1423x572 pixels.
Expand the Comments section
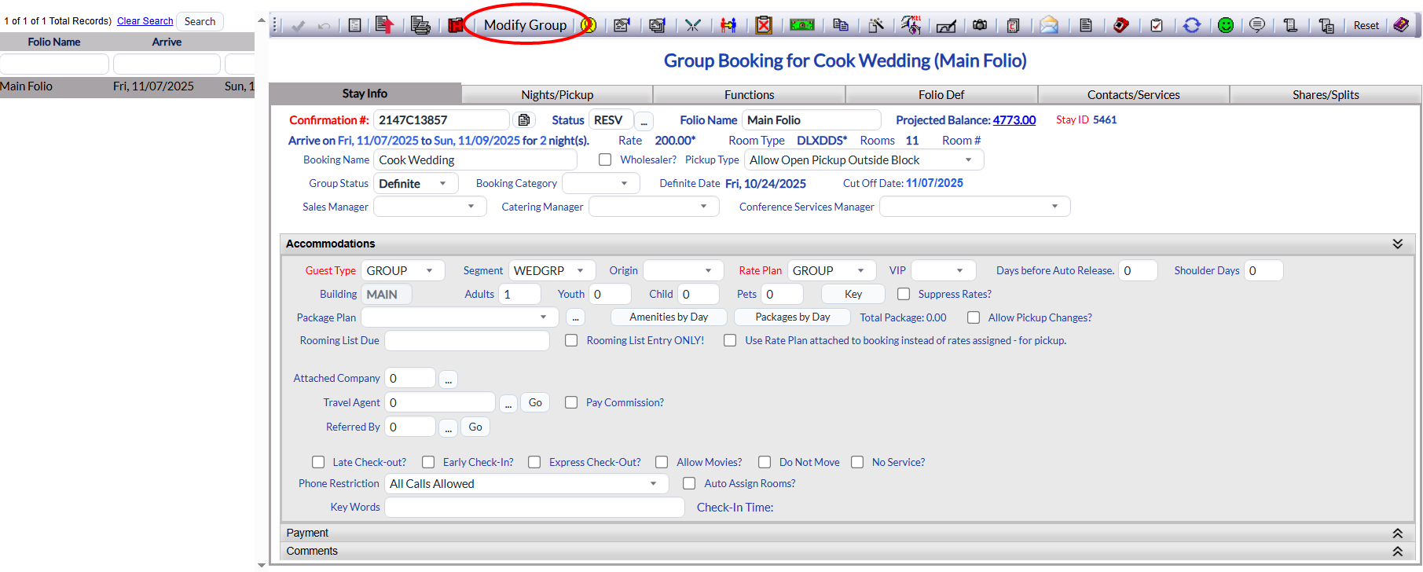pyautogui.click(x=1398, y=551)
